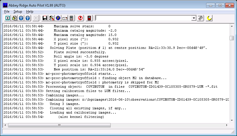Click the 'Maximum catalog magnitude: 15.0' line
Screen dimensions: 237x136
(x=60, y=35)
